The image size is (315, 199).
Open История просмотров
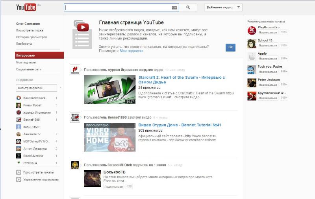coord(31,37)
